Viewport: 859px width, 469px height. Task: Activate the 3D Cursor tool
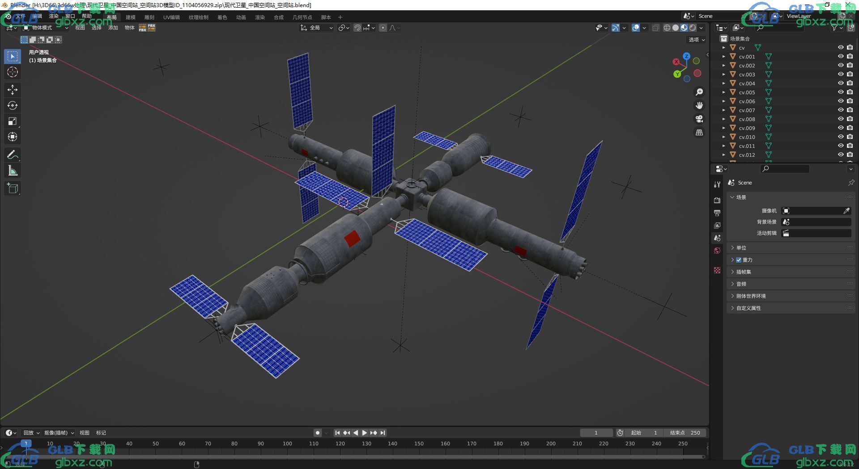(13, 72)
